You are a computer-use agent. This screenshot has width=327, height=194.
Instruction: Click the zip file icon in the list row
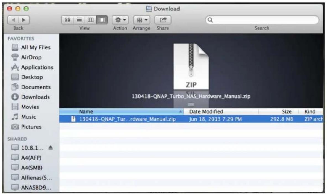click(73, 119)
